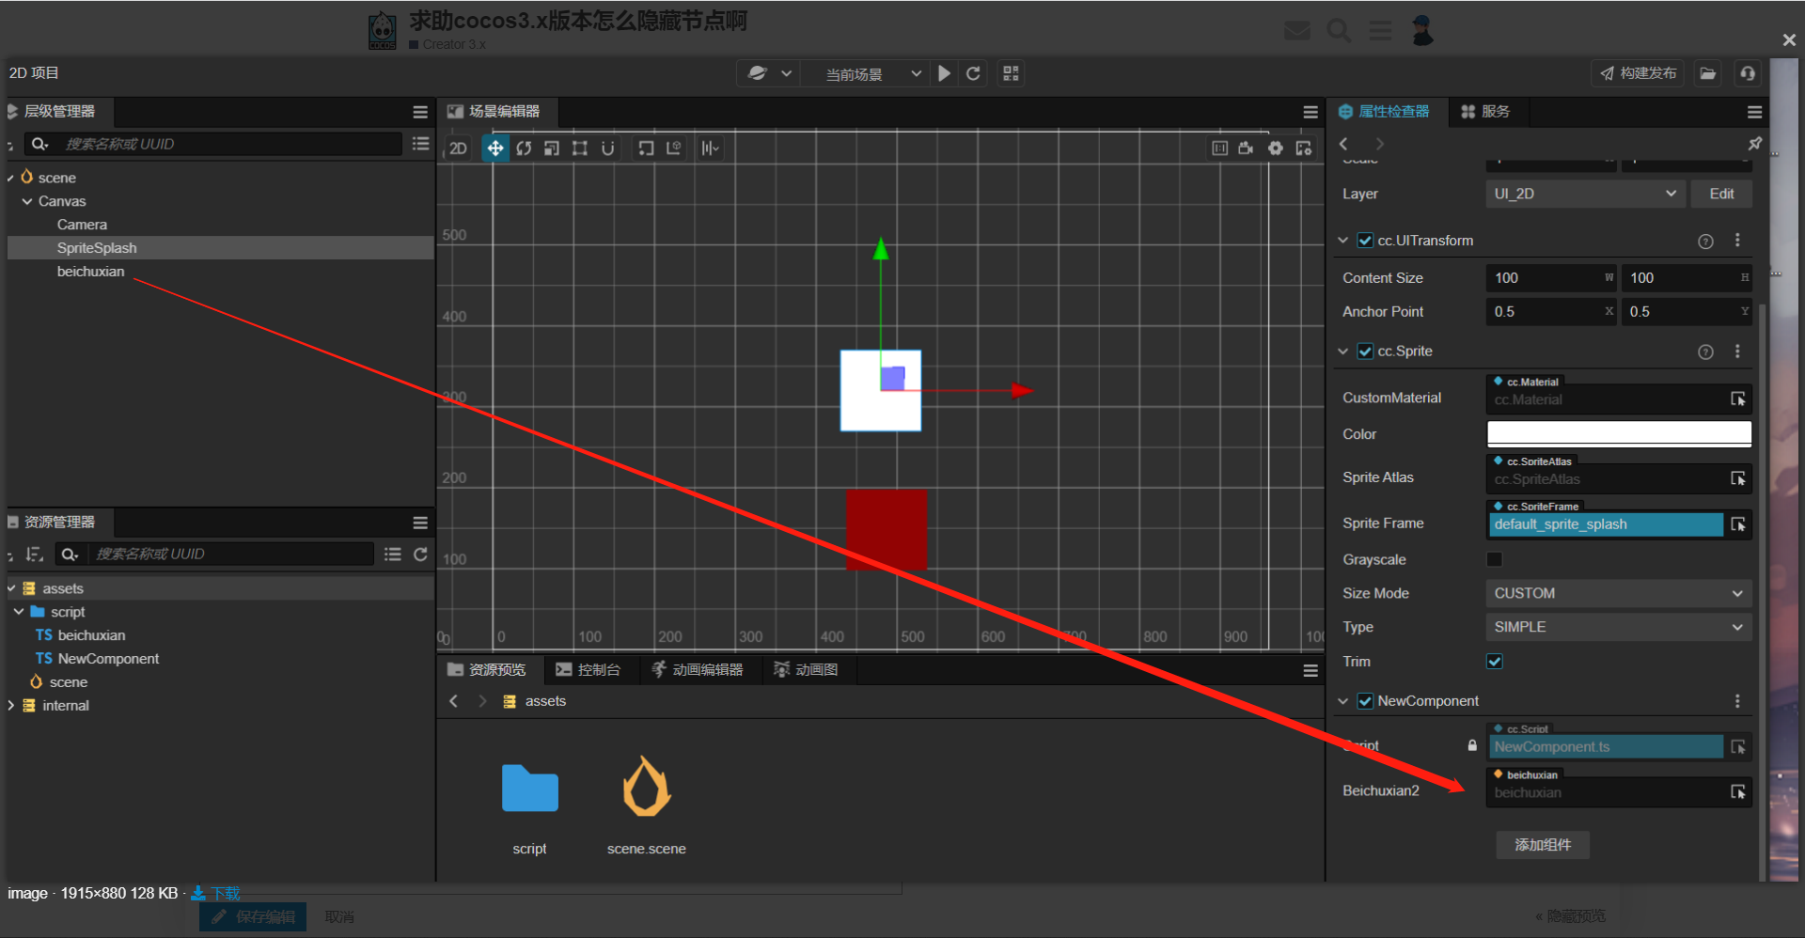Uncheck the Trim checkbox
The height and width of the screenshot is (938, 1805).
point(1494,662)
